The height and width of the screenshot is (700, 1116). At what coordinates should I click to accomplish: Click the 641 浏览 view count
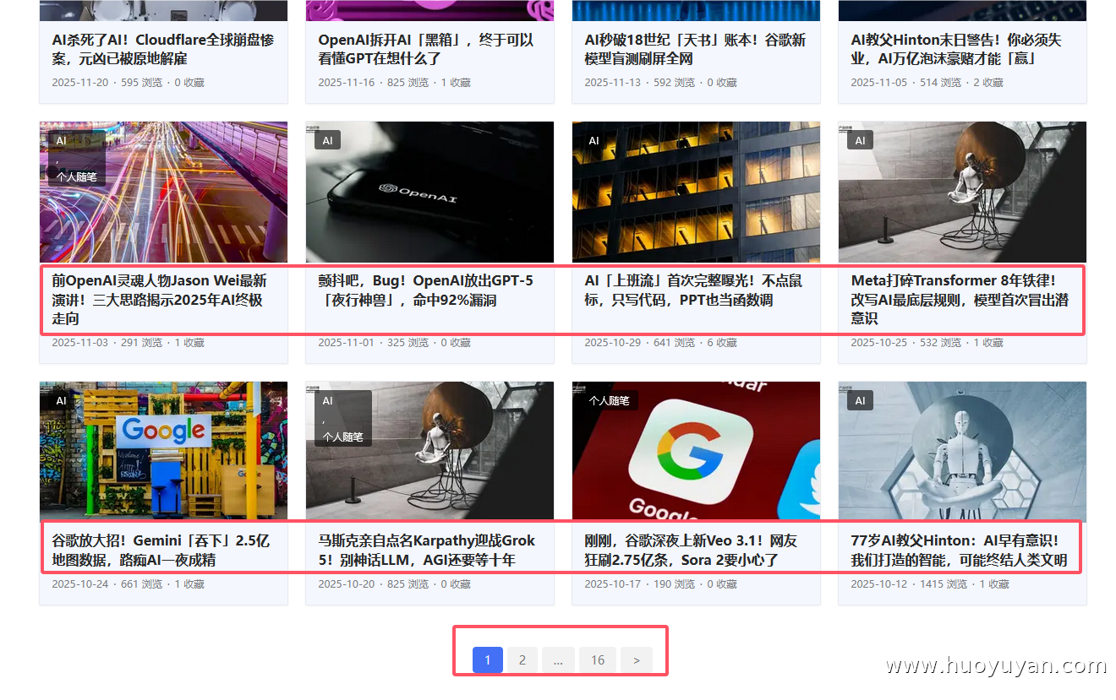pyautogui.click(x=675, y=343)
